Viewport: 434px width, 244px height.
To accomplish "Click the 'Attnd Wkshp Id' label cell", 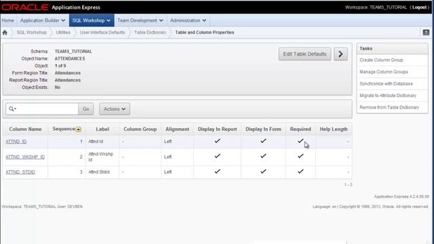I will click(101, 157).
